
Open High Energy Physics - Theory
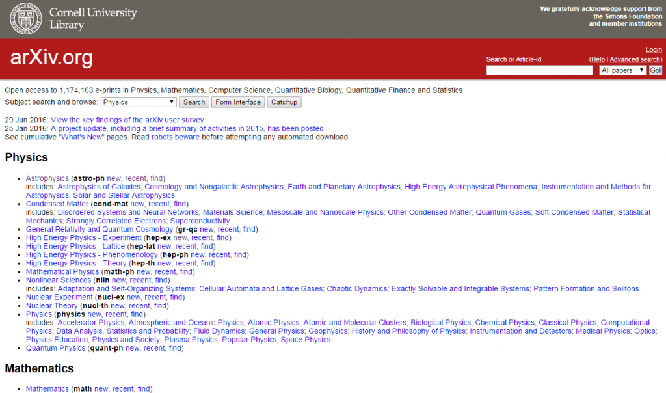pyautogui.click(x=76, y=263)
